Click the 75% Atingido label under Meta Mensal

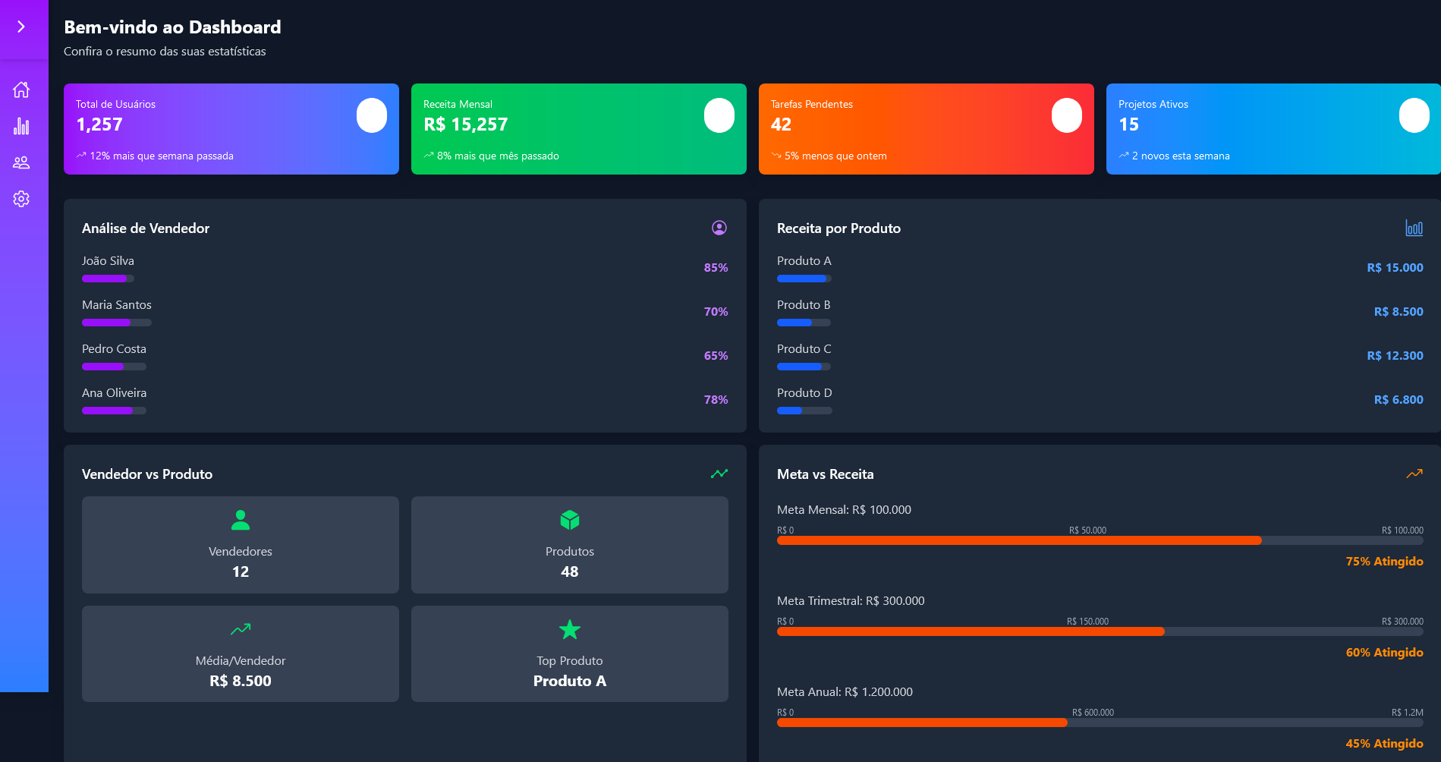[1384, 562]
